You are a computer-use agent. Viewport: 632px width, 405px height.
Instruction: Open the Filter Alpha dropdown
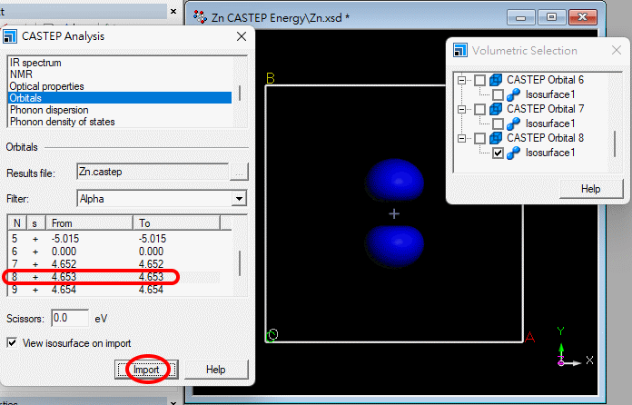pos(239,198)
